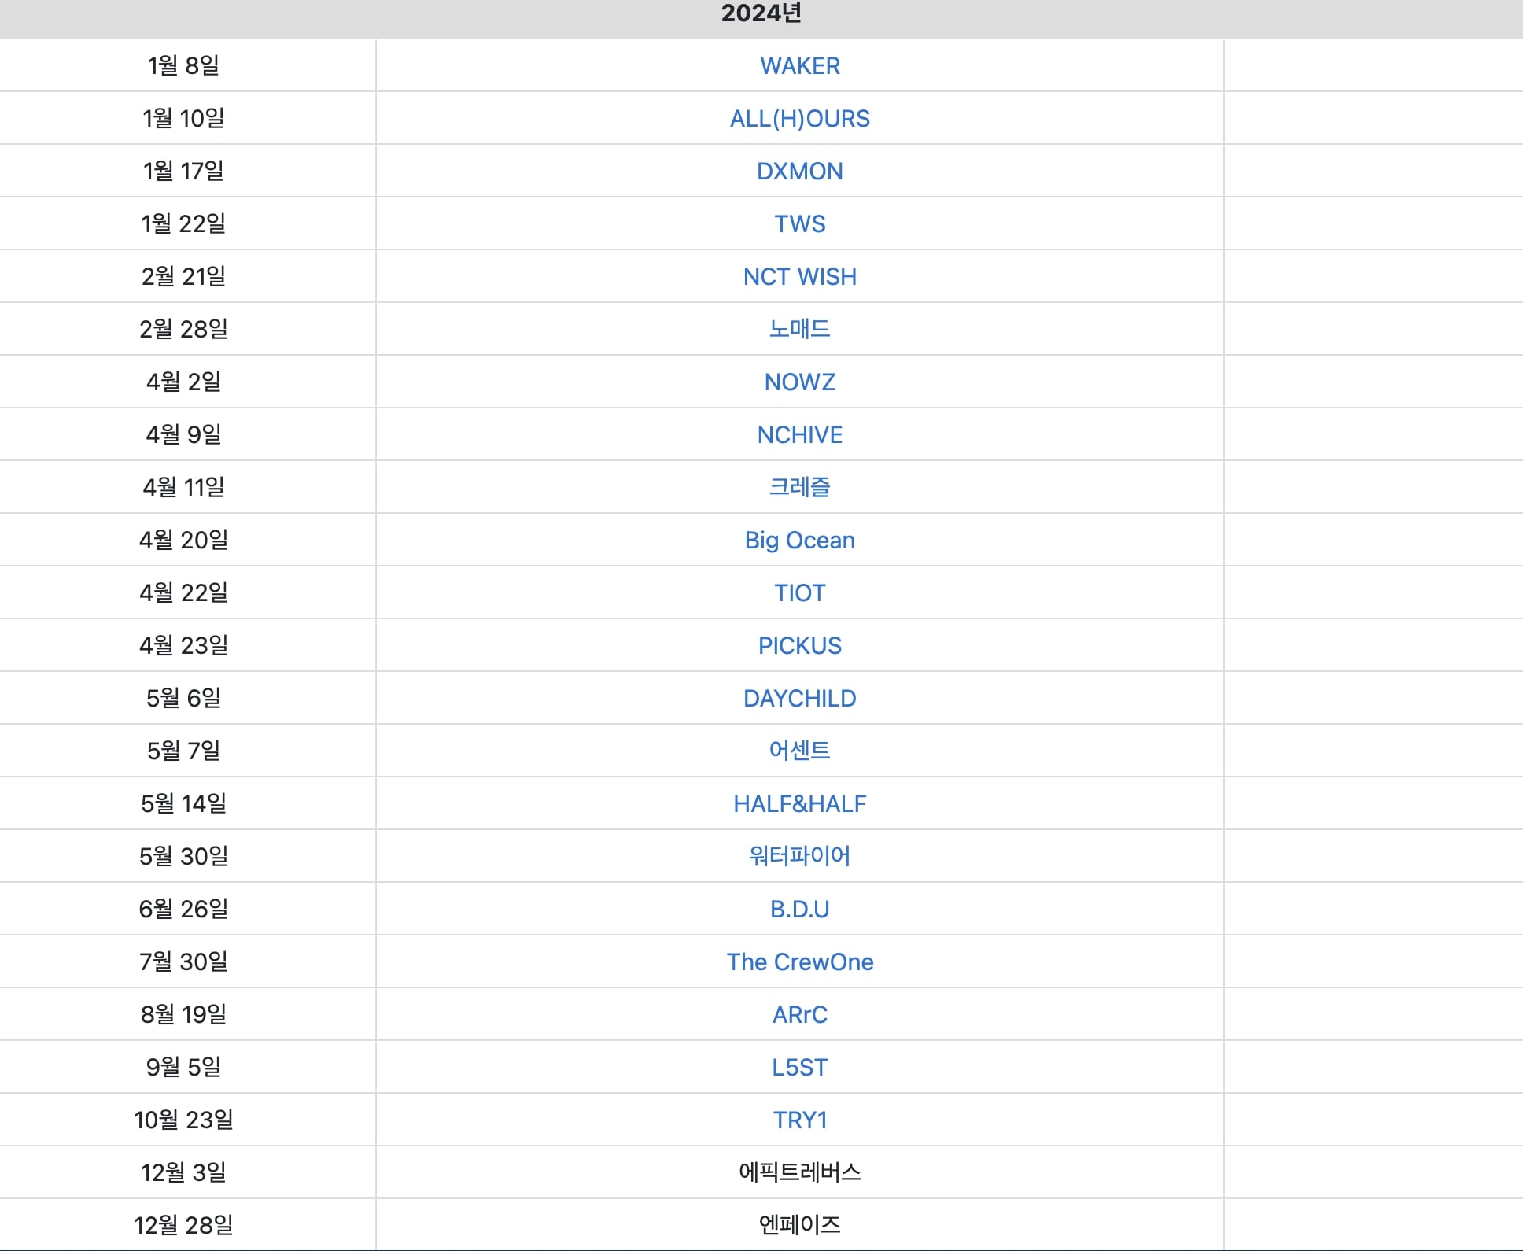Viewport: 1523px width, 1251px height.
Task: Open The CrewOne link
Action: click(x=799, y=962)
